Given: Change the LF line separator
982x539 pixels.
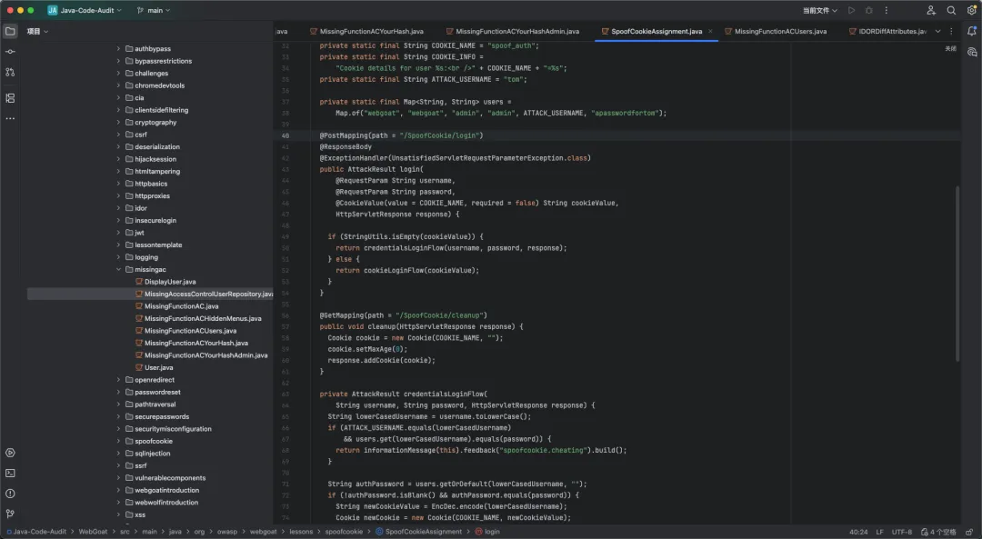Looking at the screenshot, I should 879,532.
